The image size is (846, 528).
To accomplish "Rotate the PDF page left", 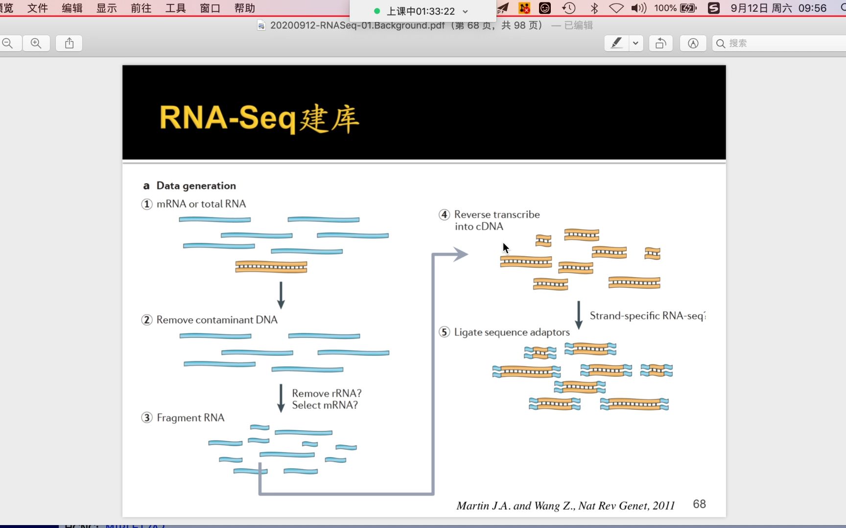I will [660, 43].
